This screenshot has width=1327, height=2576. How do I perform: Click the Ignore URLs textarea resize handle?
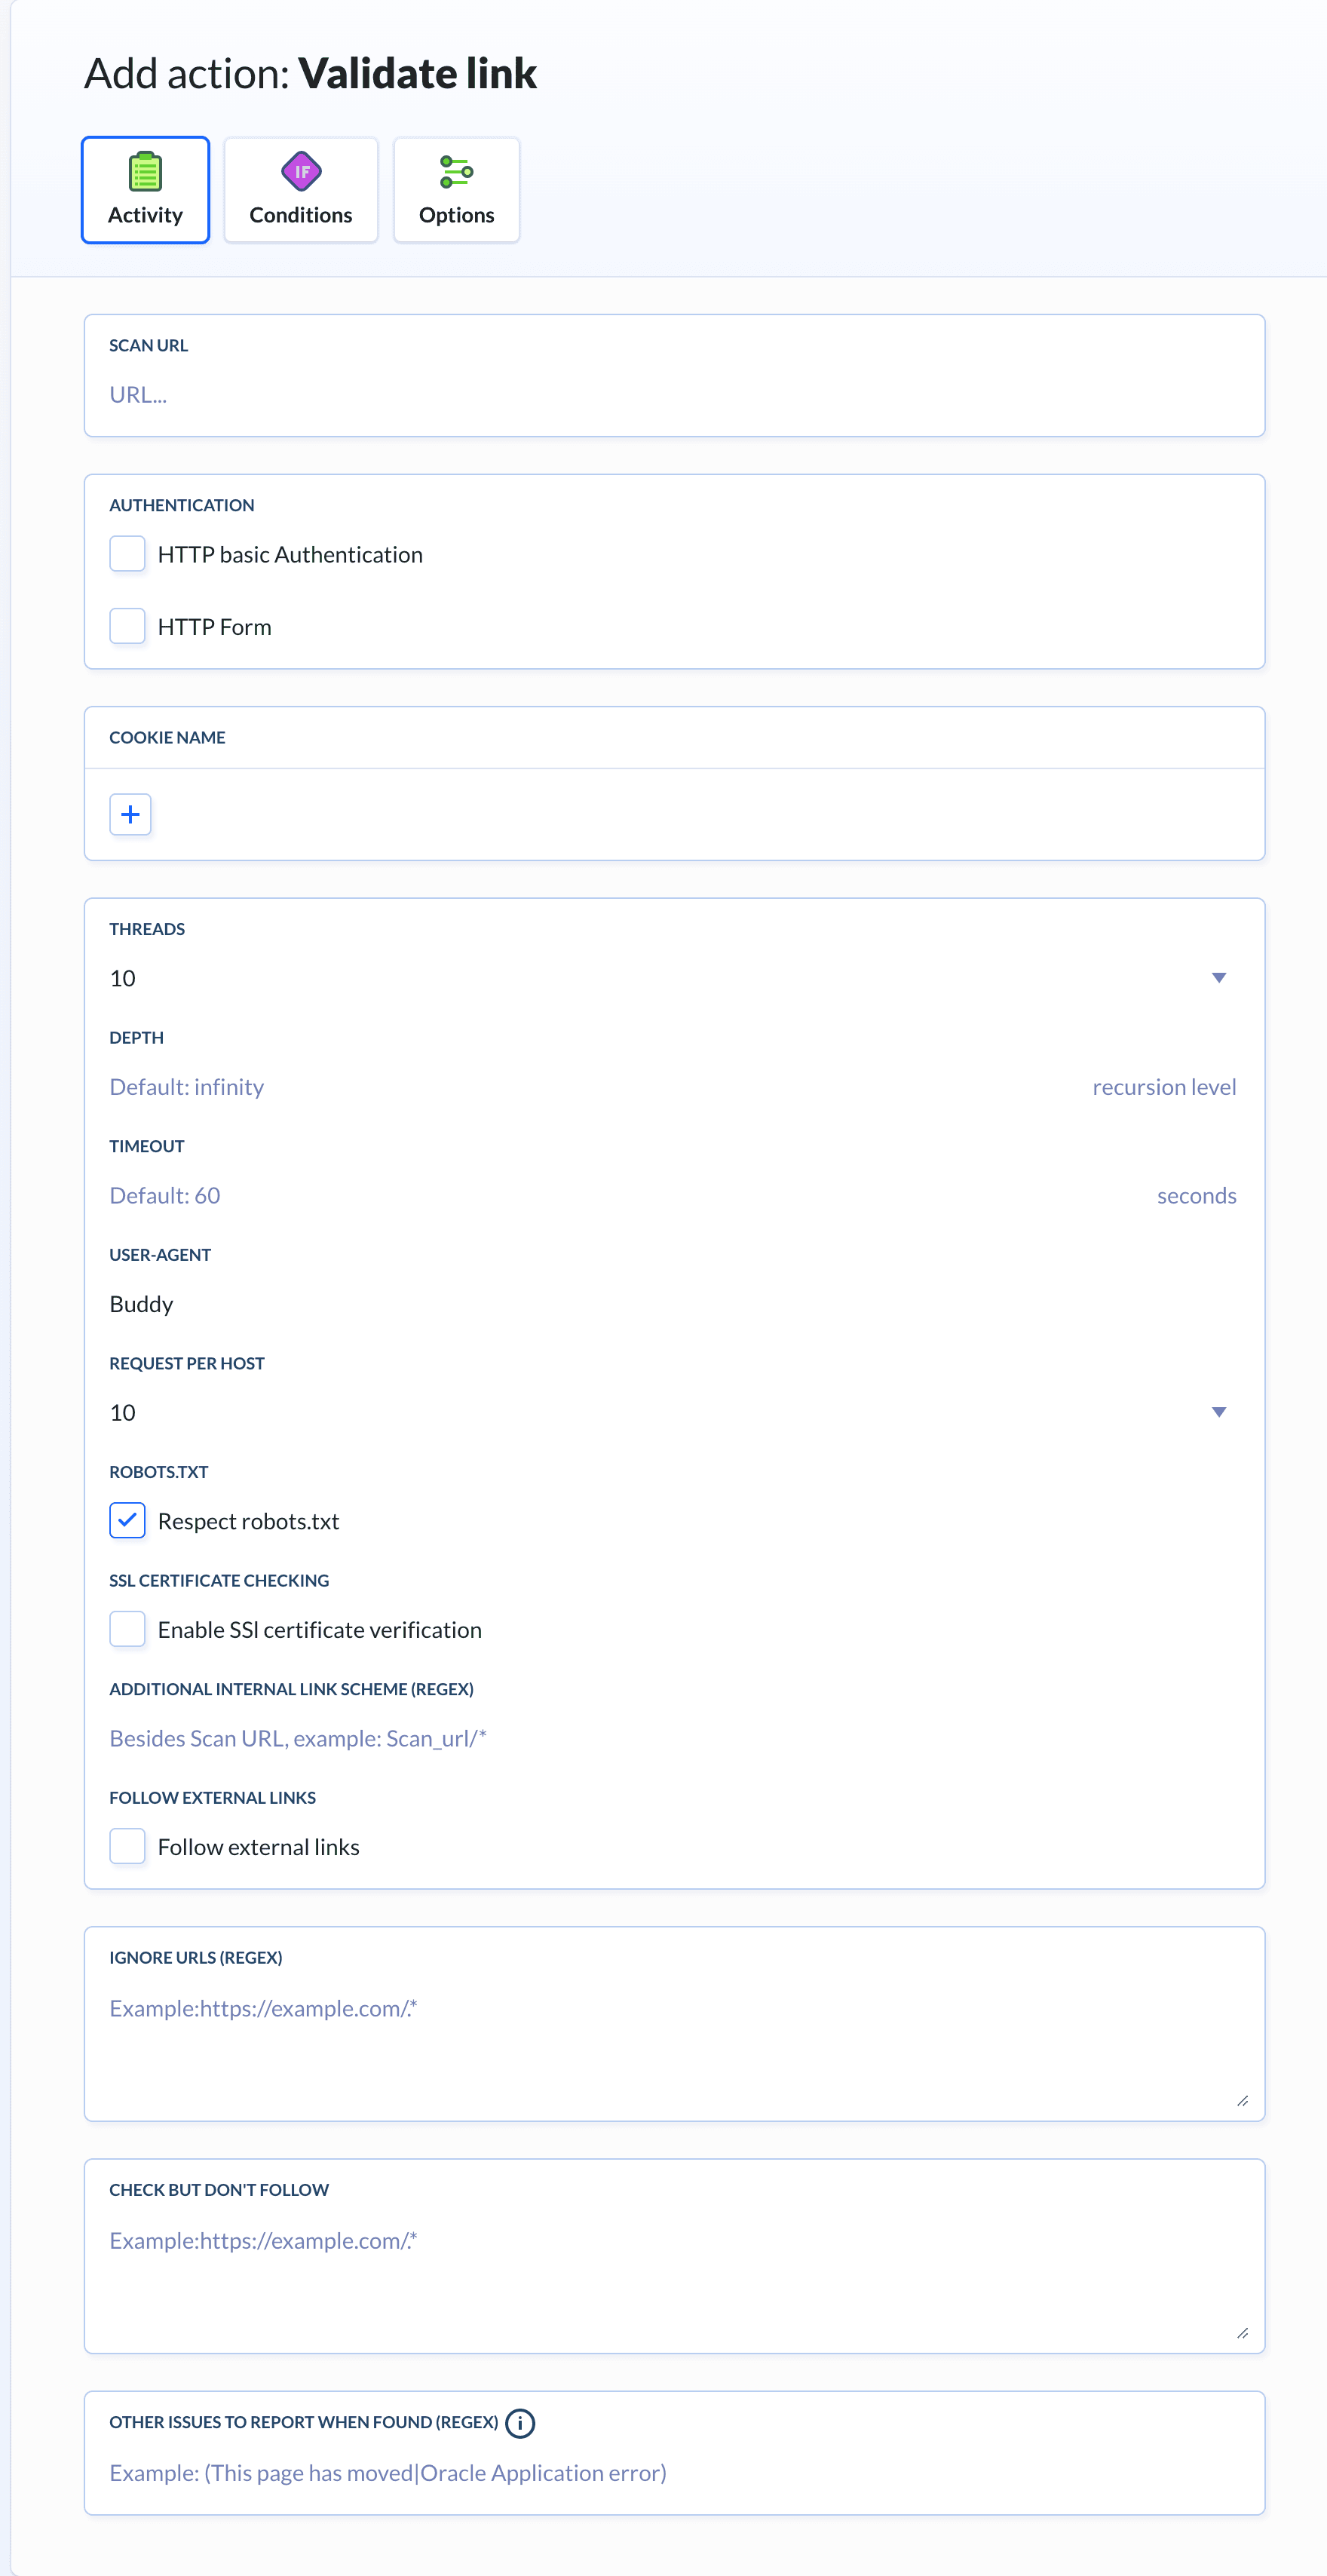click(x=1242, y=2100)
